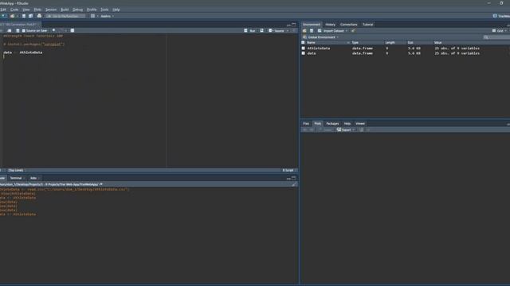510x286 pixels.
Task: Click the data object's value cell
Action: click(x=457, y=53)
